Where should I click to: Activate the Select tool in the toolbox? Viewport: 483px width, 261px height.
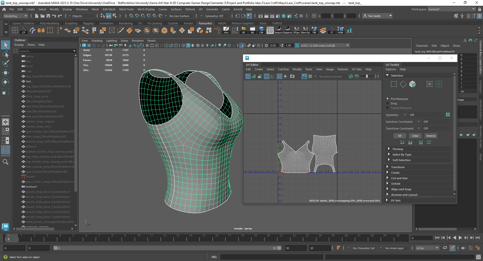(x=6, y=45)
